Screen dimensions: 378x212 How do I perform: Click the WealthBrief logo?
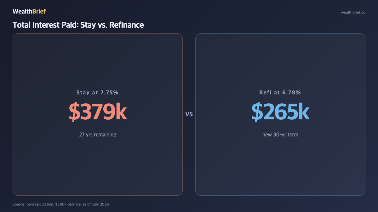point(29,12)
